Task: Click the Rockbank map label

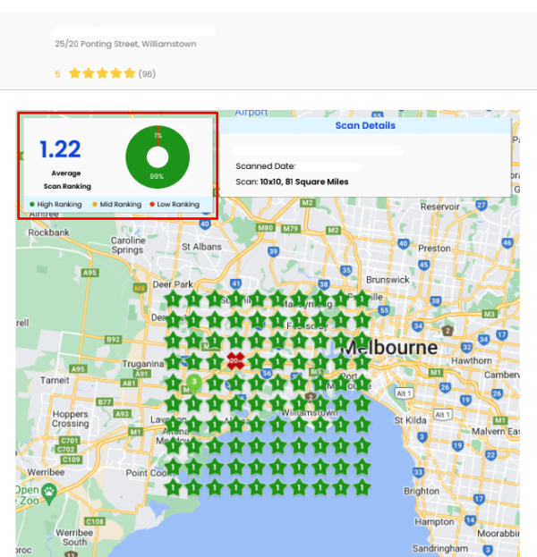Action: point(48,232)
